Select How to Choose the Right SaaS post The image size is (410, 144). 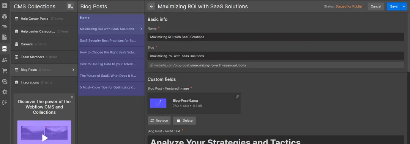[111, 52]
